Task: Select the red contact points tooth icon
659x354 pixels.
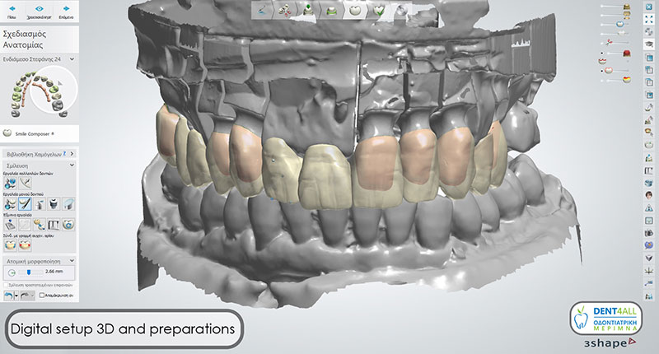Action: 26,245
